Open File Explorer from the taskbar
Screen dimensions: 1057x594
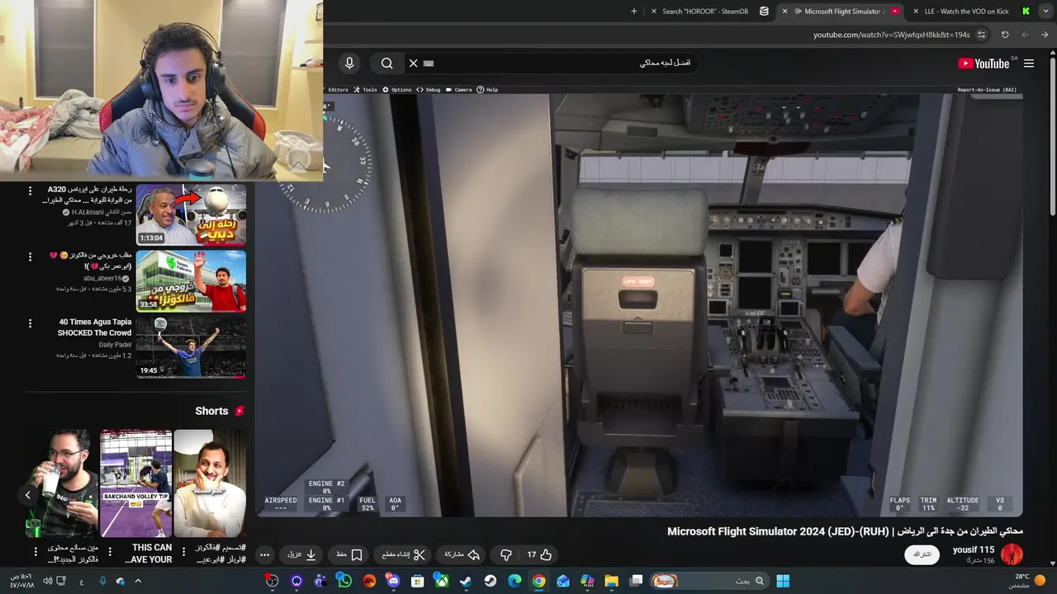point(611,581)
